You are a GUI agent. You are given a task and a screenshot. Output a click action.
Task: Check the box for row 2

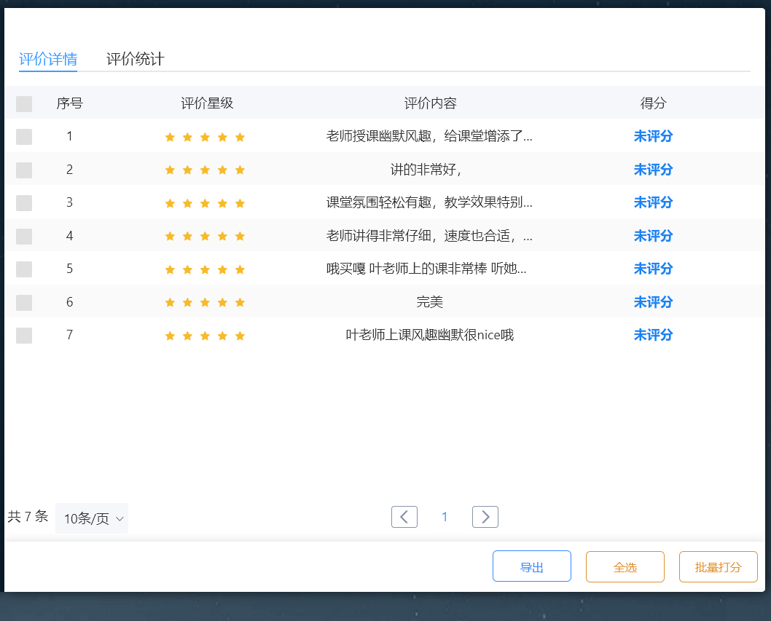click(x=24, y=170)
